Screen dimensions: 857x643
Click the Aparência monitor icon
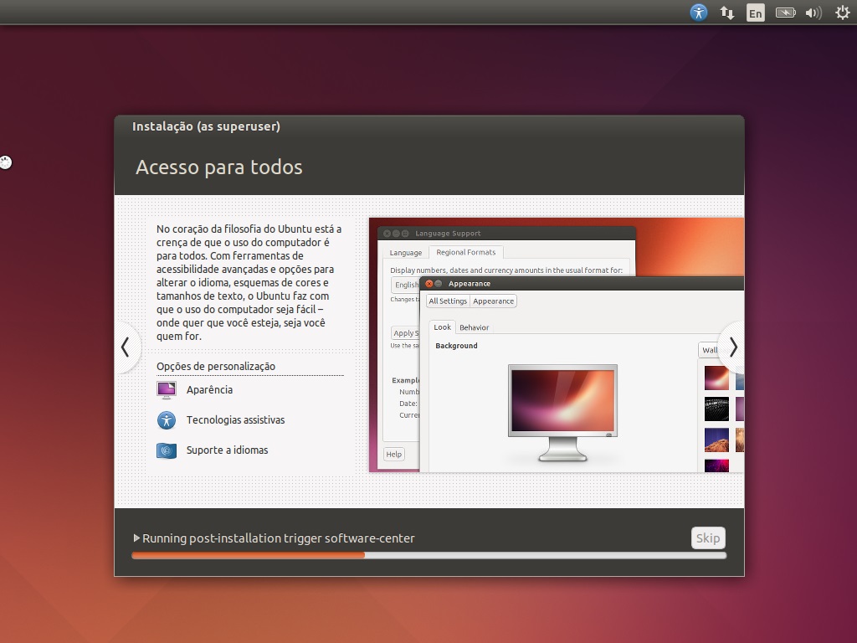[167, 390]
